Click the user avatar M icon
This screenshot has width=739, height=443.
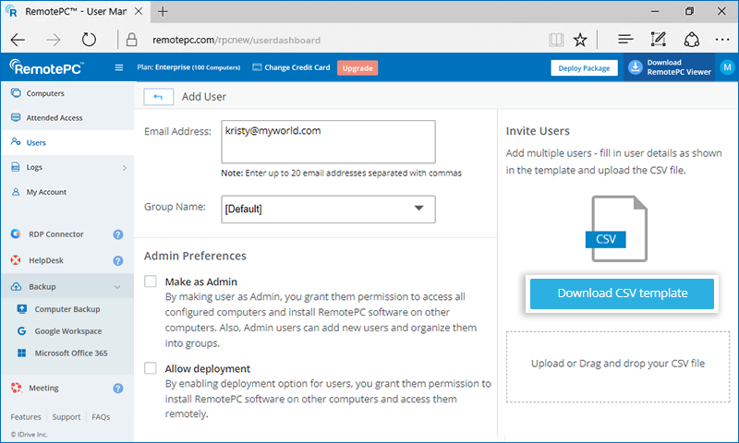pyautogui.click(x=727, y=67)
